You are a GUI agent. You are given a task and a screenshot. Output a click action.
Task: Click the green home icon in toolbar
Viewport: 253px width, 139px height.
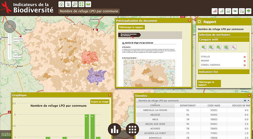click(x=61, y=4)
